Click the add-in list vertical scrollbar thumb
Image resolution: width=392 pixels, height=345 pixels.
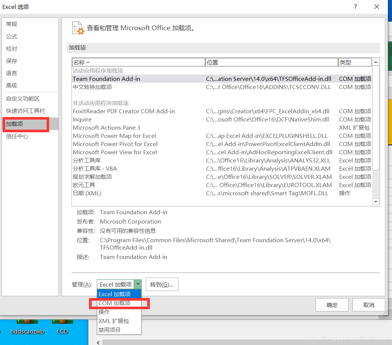376,118
